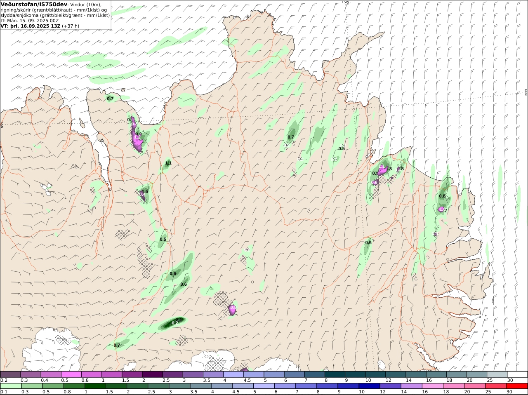Screen dimensions: 528x395
Task: Click the white swatch after 30 in upper row
Action: click(517, 374)
